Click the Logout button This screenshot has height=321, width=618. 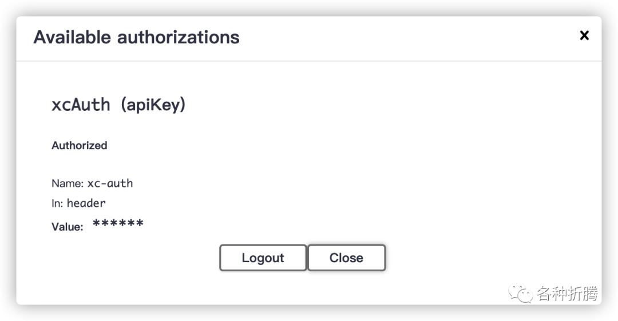pos(263,258)
